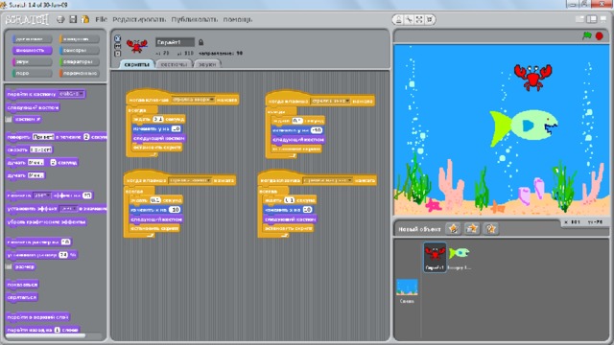Open key dropdown in top-right hat block

[330, 101]
